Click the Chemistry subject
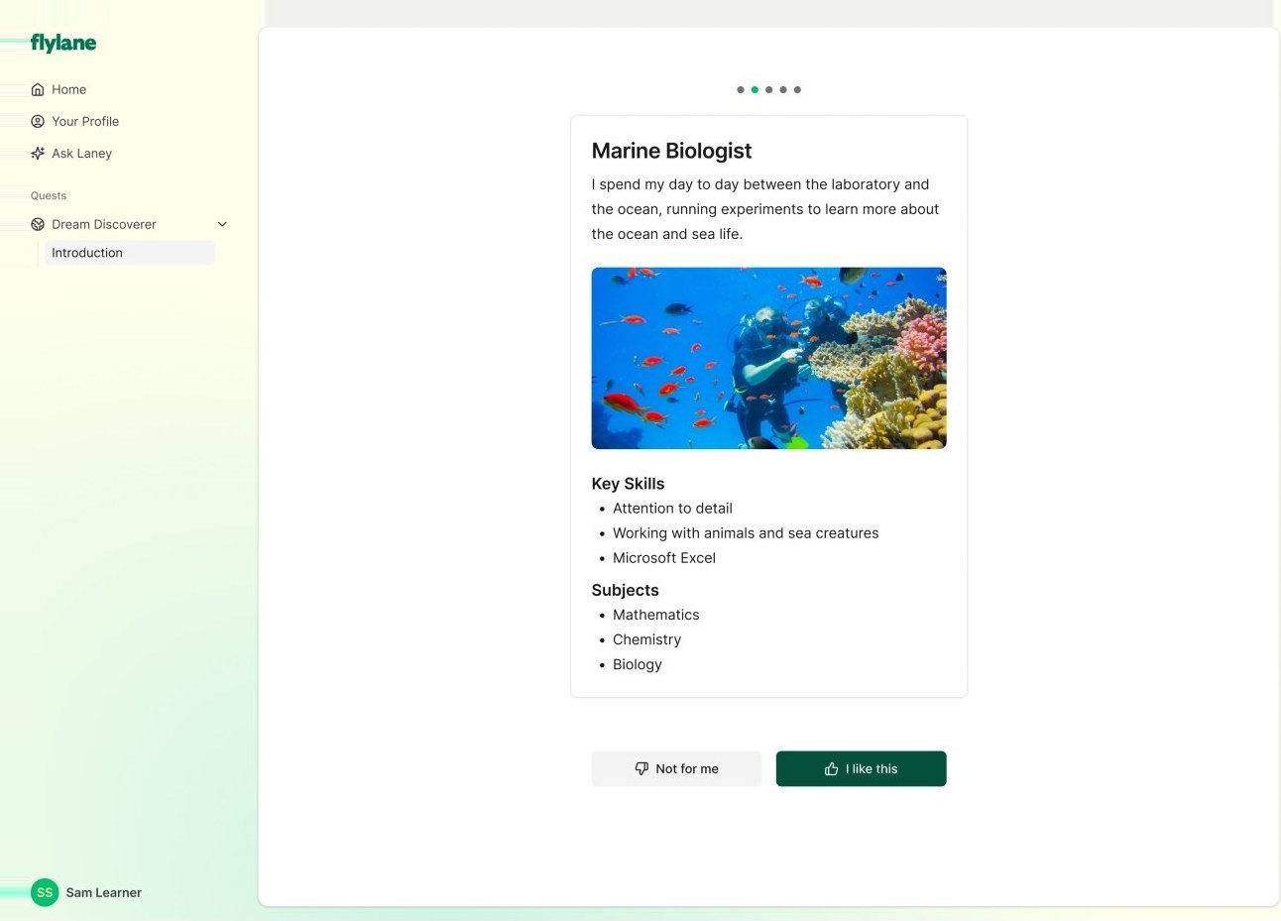The width and height of the screenshot is (1281, 921). click(x=646, y=639)
